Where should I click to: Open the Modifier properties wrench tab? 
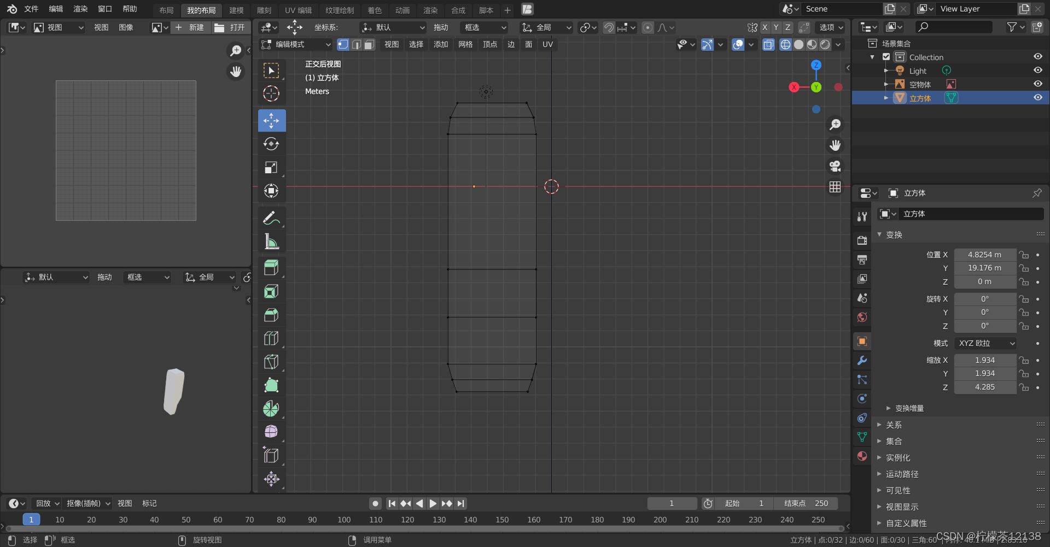(x=862, y=361)
